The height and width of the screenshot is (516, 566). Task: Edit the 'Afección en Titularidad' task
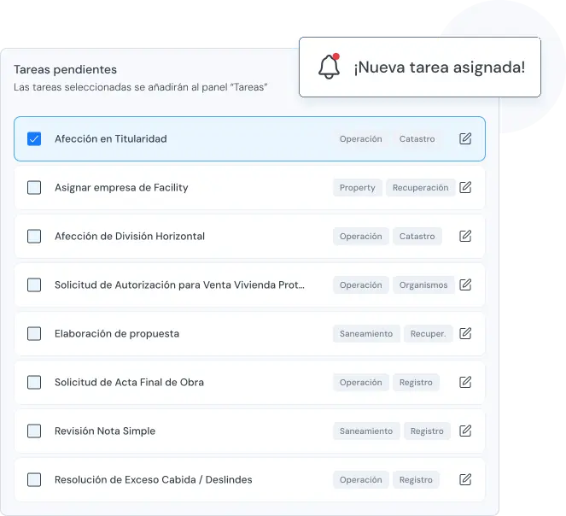click(x=465, y=138)
